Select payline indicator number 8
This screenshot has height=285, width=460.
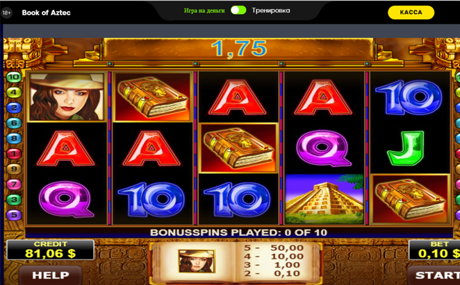click(13, 138)
